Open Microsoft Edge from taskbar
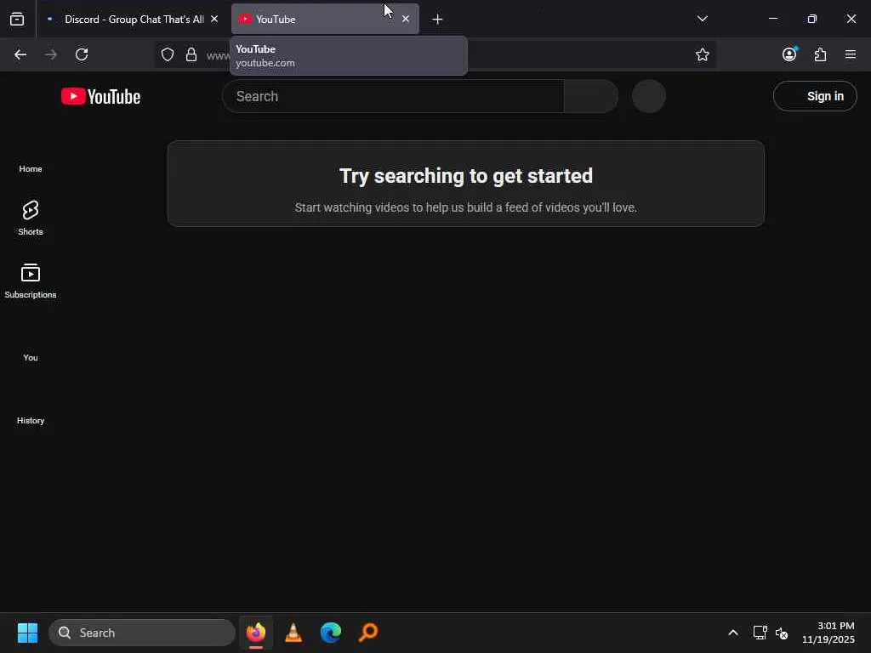871x653 pixels. 331,633
